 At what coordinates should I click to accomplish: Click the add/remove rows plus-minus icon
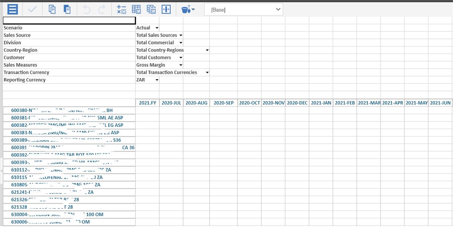click(x=121, y=9)
